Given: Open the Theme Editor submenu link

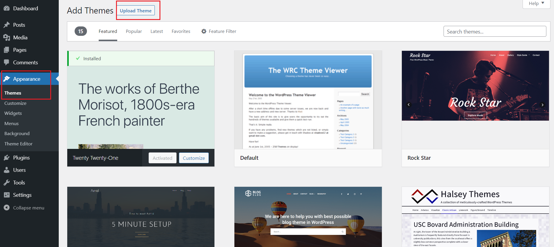Looking at the screenshot, I should pyautogui.click(x=18, y=144).
